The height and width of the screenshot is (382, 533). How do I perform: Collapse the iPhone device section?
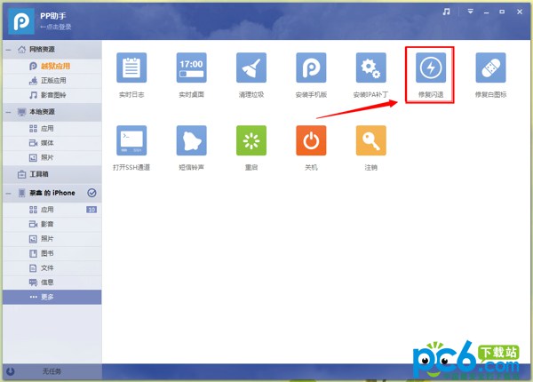tap(8, 193)
